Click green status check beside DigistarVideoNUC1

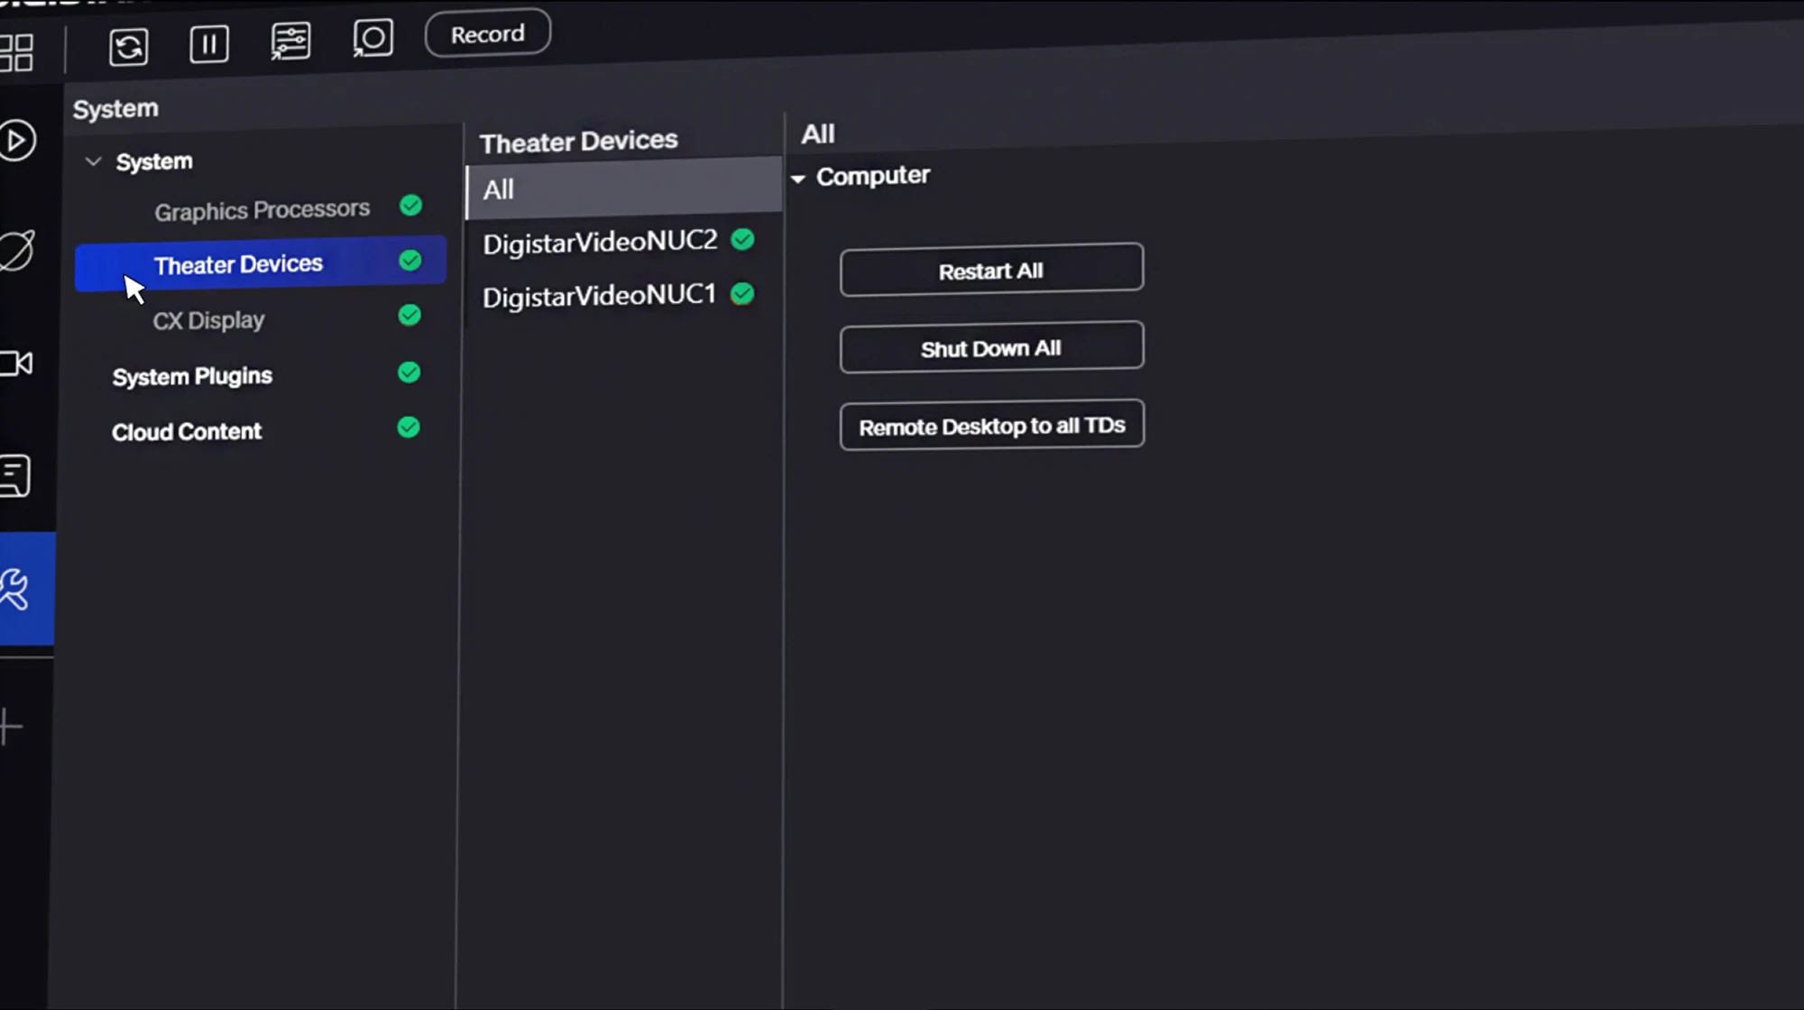[742, 294]
